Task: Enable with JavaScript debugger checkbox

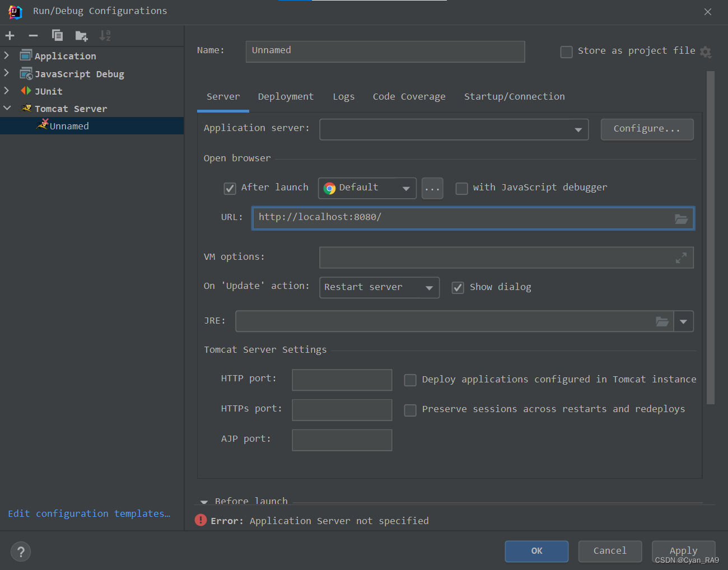Action: pyautogui.click(x=461, y=189)
